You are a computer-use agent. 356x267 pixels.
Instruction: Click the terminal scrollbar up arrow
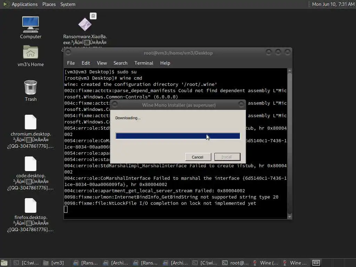(x=290, y=71)
